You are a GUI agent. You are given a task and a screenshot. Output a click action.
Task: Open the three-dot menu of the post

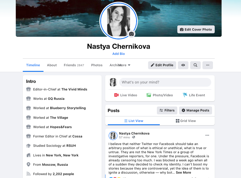pyautogui.click(x=207, y=135)
